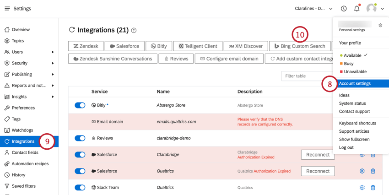This screenshot has width=389, height=195.
Task: Open Ideas from user menu
Action: coord(344,95)
